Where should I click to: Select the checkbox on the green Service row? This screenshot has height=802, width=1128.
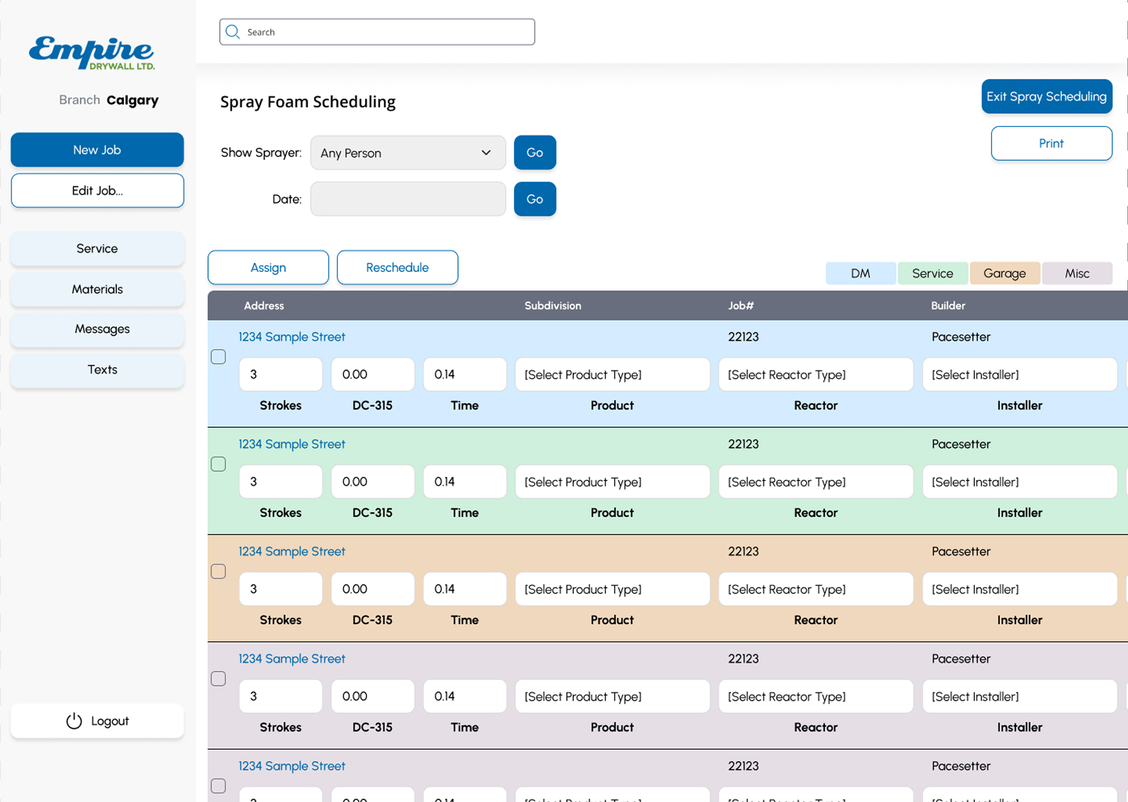tap(219, 464)
